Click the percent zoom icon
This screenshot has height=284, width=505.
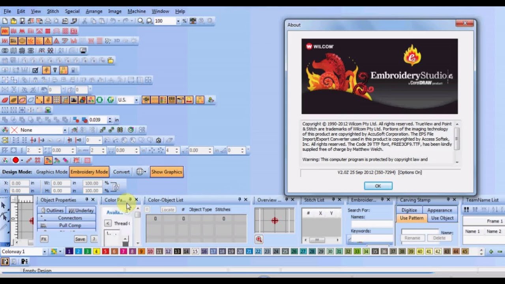185,21
